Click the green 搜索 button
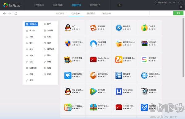 pos(178,13)
